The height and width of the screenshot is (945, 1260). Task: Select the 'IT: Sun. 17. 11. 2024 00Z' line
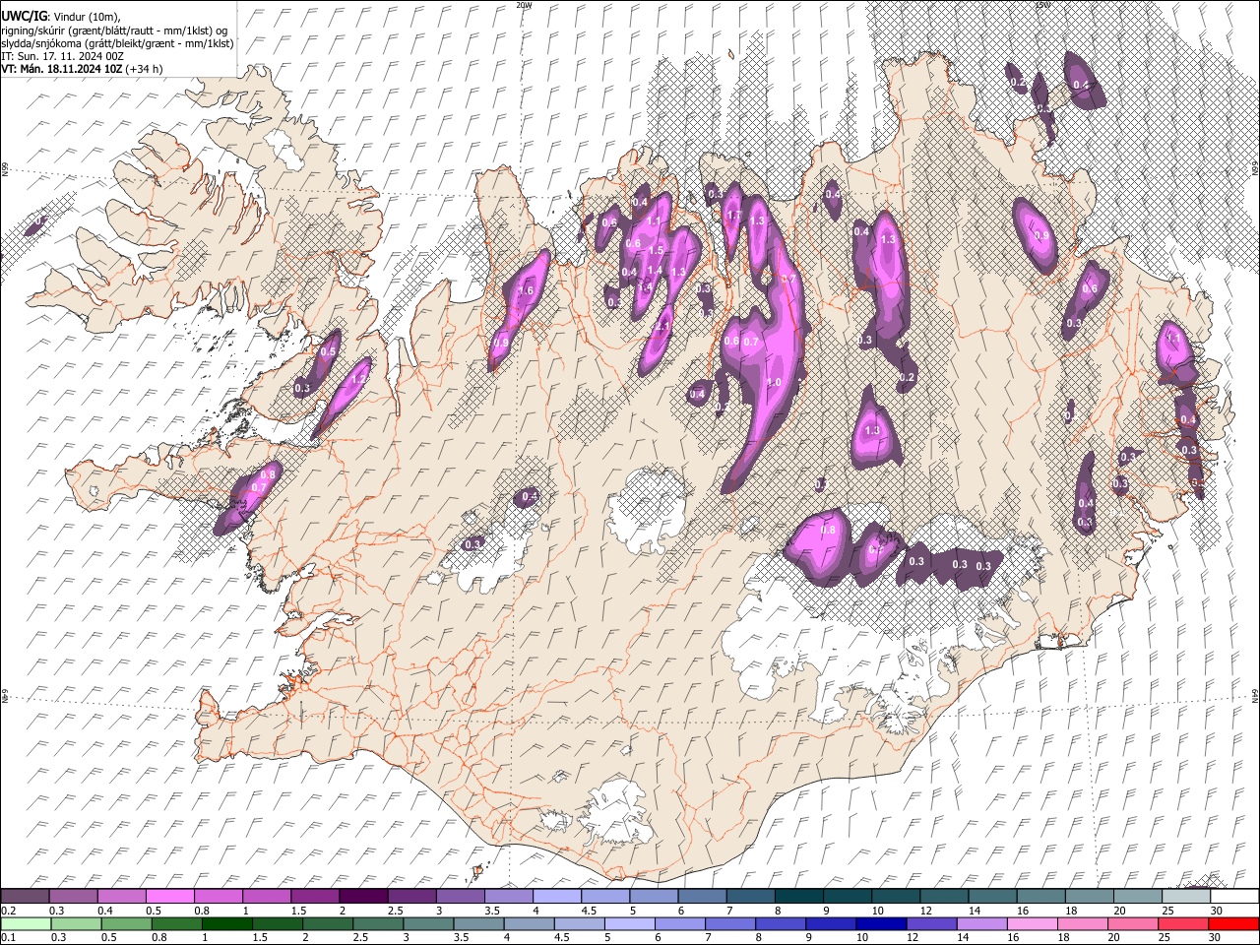tap(62, 56)
